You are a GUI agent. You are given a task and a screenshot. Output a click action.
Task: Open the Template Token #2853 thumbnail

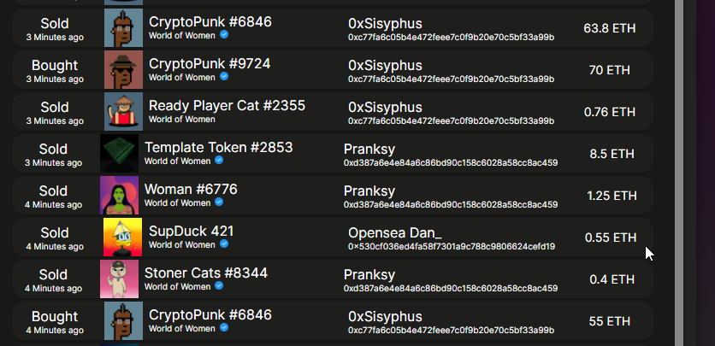(x=120, y=154)
